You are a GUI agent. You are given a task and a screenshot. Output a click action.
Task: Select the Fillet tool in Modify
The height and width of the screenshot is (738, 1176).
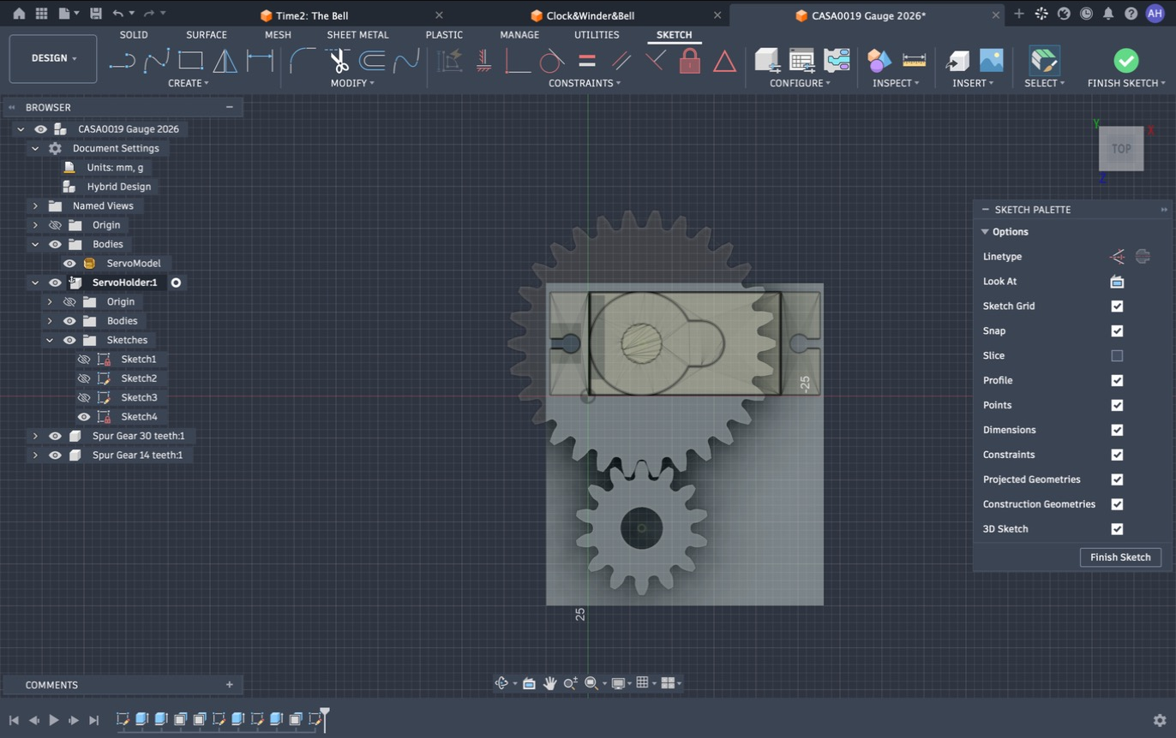(x=303, y=61)
